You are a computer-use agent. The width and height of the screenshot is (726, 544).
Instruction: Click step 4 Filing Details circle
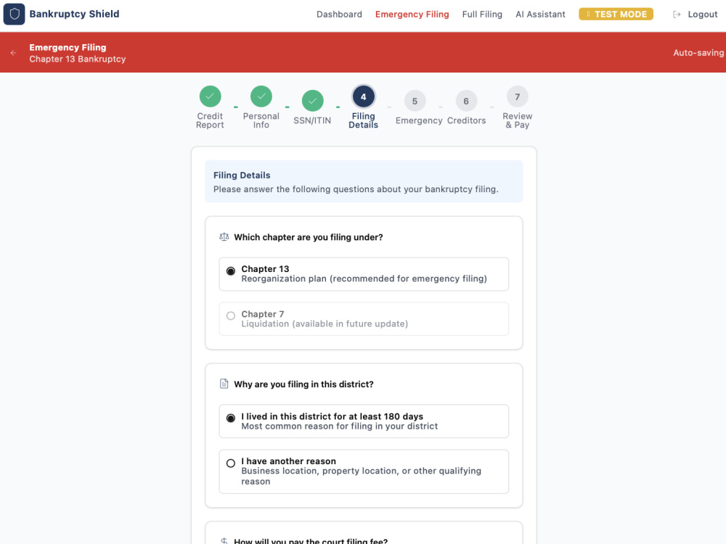pos(364,96)
